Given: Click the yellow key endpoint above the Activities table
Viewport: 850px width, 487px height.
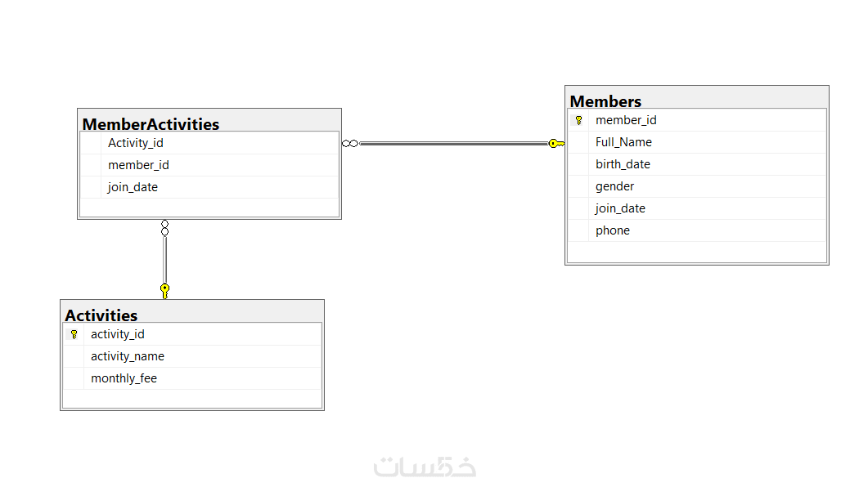Looking at the screenshot, I should [x=164, y=290].
